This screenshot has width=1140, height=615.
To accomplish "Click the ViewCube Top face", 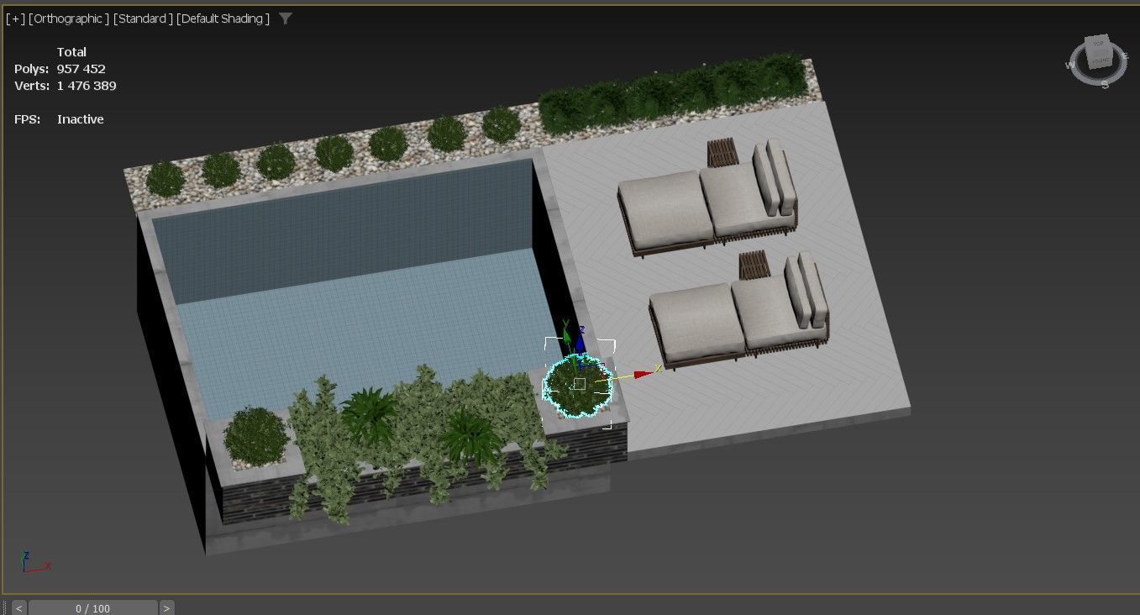I will click(1098, 43).
